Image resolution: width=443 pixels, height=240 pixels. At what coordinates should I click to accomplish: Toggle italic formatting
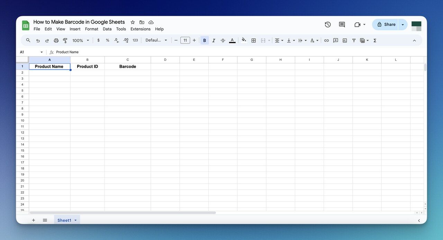pyautogui.click(x=214, y=40)
